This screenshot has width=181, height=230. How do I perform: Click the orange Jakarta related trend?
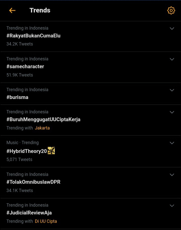click(x=42, y=128)
